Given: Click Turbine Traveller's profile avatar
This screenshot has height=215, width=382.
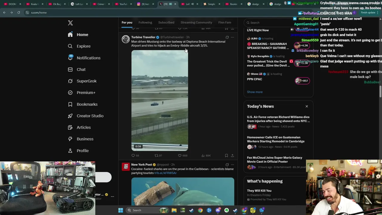Looking at the screenshot, I should (x=126, y=39).
